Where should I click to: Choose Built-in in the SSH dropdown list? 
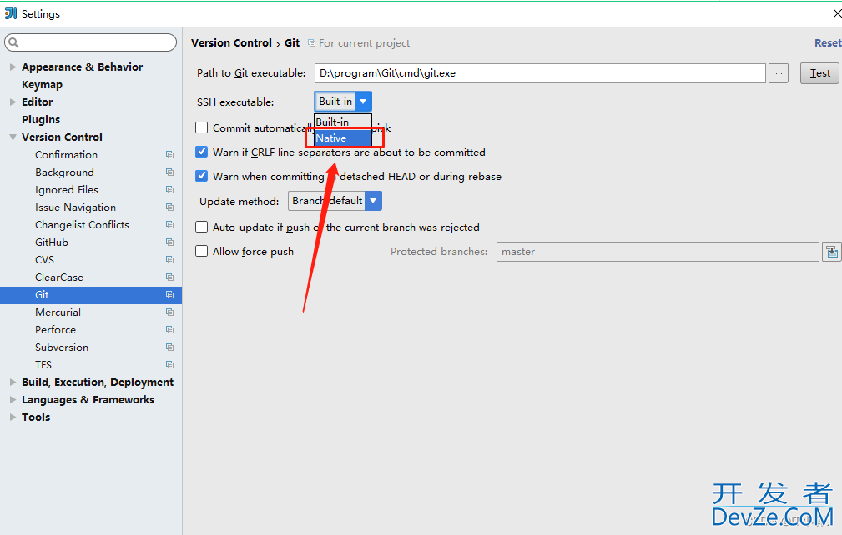point(343,122)
